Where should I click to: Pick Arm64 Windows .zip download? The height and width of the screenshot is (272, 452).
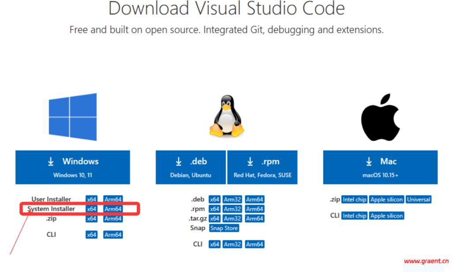(x=113, y=219)
